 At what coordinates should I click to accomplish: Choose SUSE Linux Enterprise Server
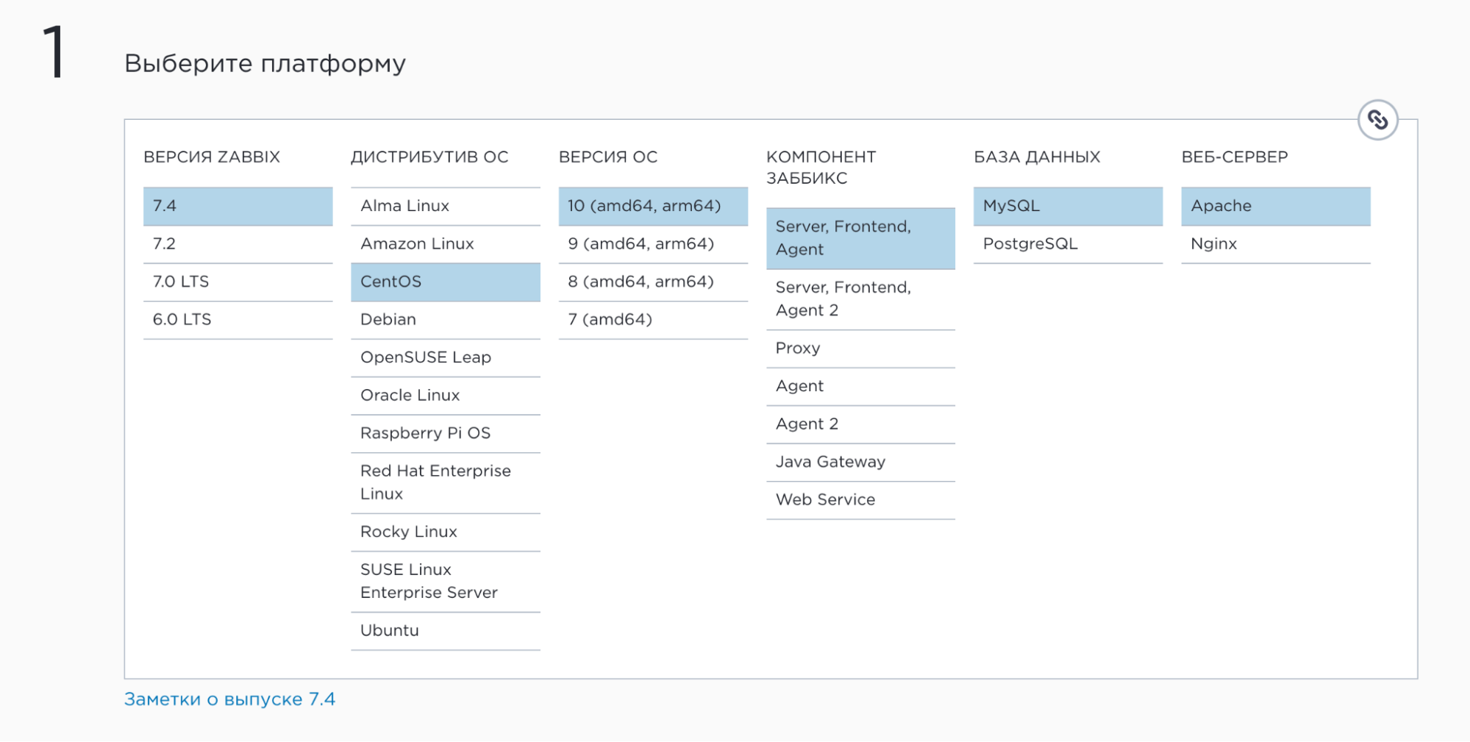coord(446,581)
